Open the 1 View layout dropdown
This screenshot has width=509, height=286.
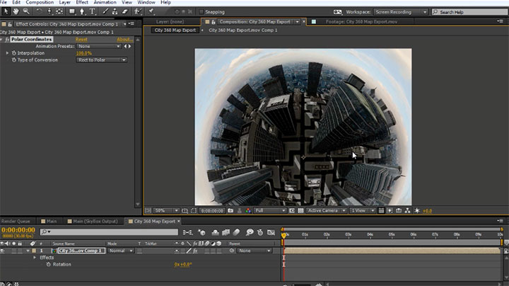tap(362, 210)
